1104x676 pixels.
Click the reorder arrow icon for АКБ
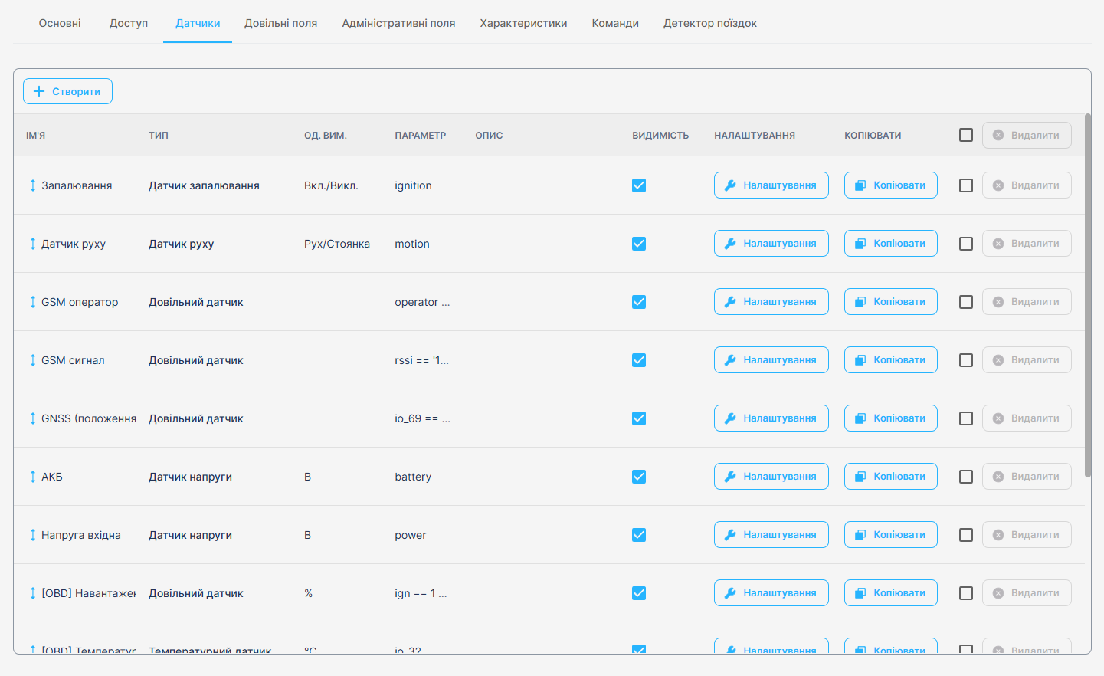click(x=32, y=477)
